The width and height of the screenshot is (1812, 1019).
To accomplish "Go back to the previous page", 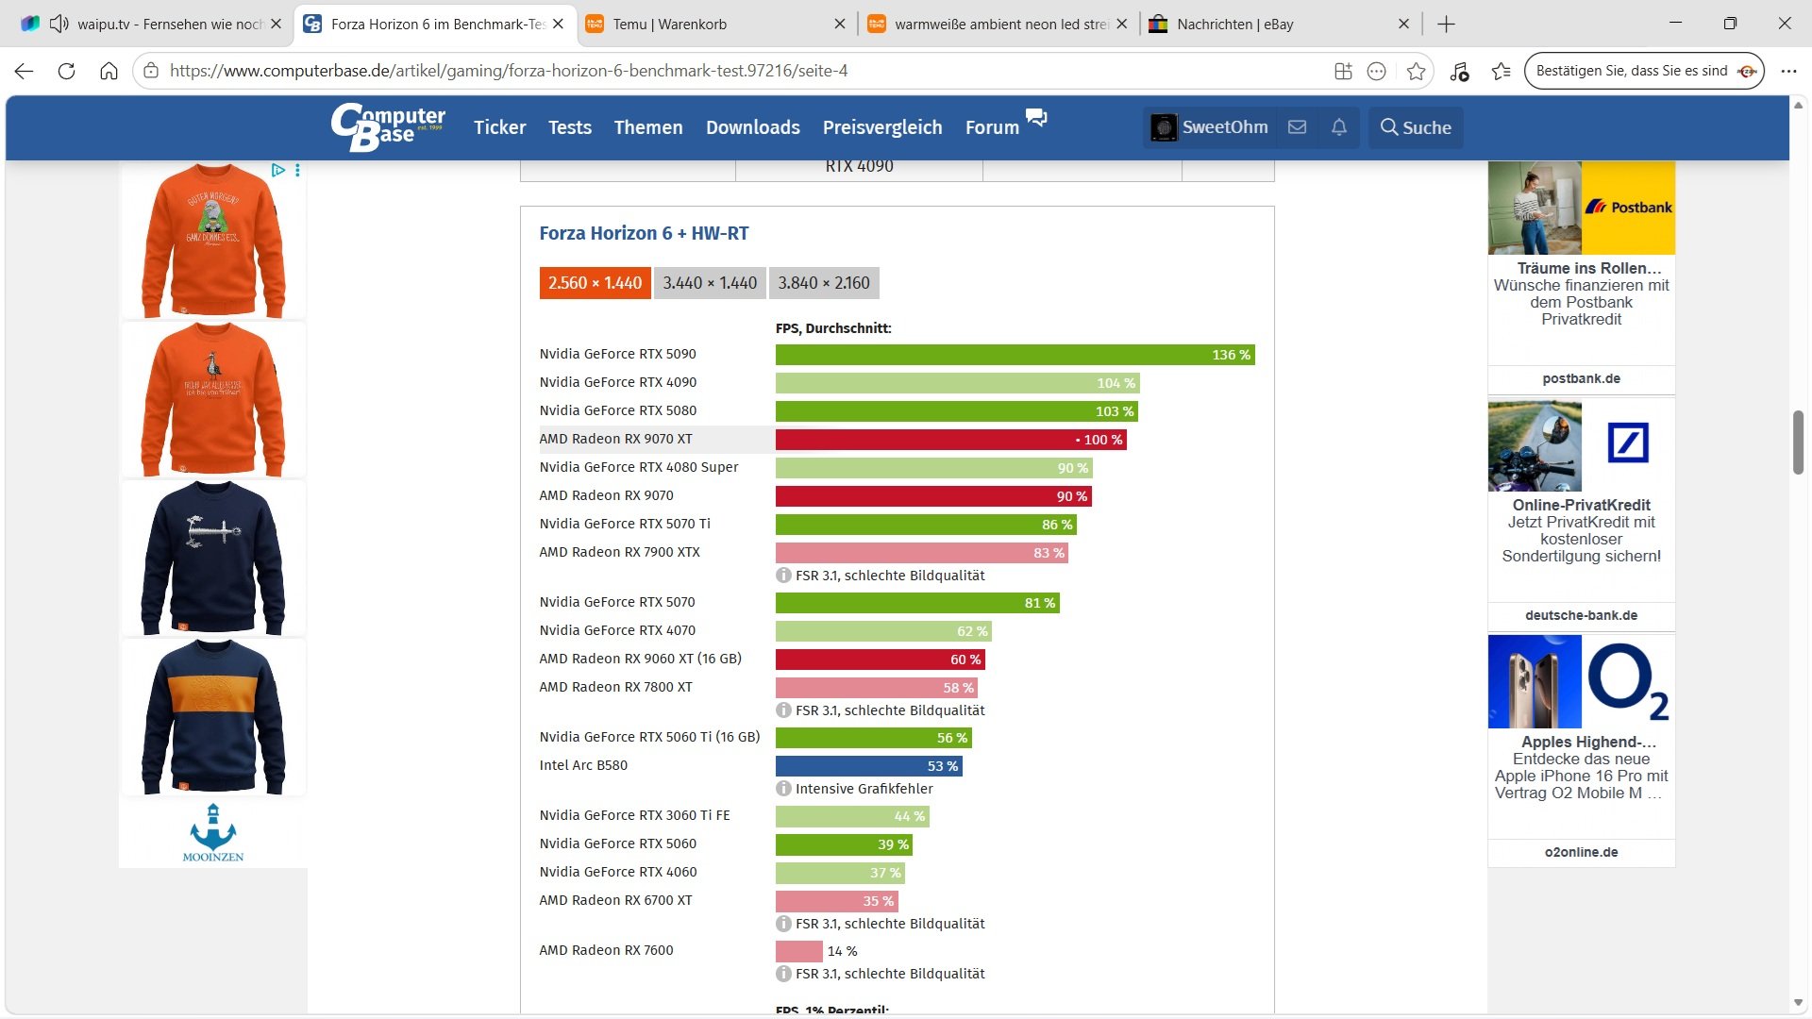I will (x=25, y=71).
